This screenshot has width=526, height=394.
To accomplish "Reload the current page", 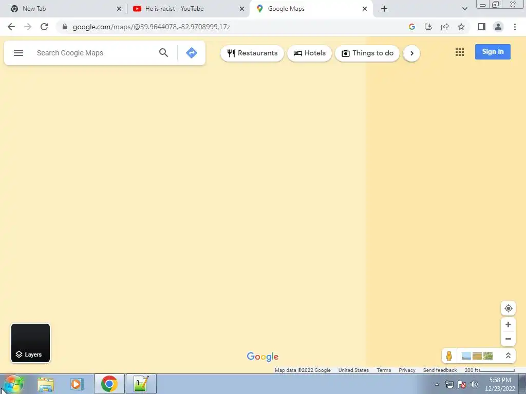I will tap(44, 27).
